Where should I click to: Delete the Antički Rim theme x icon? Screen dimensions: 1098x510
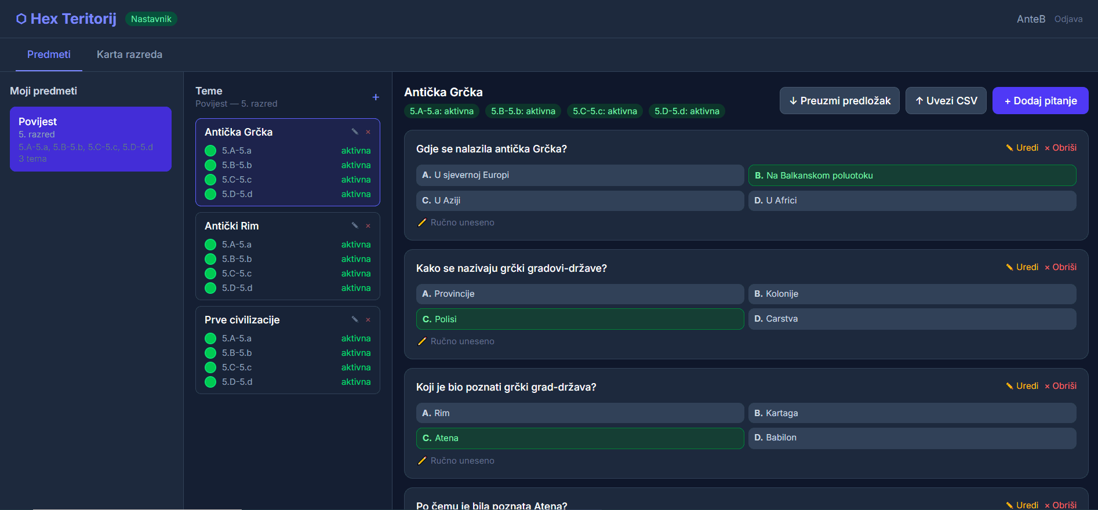[x=368, y=226]
